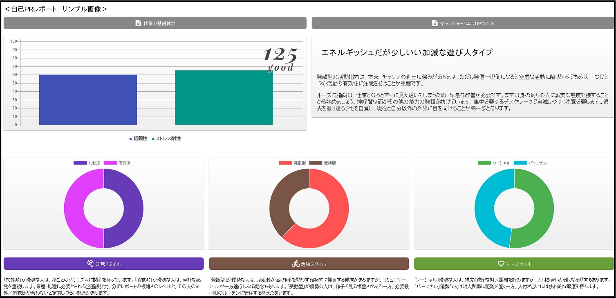The image size is (616, 298).
Task: Click the ear icon in 知覚スタイル bar
Action: click(91, 264)
